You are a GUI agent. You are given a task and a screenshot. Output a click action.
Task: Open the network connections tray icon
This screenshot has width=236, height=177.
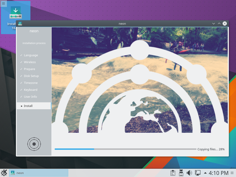click(198, 173)
